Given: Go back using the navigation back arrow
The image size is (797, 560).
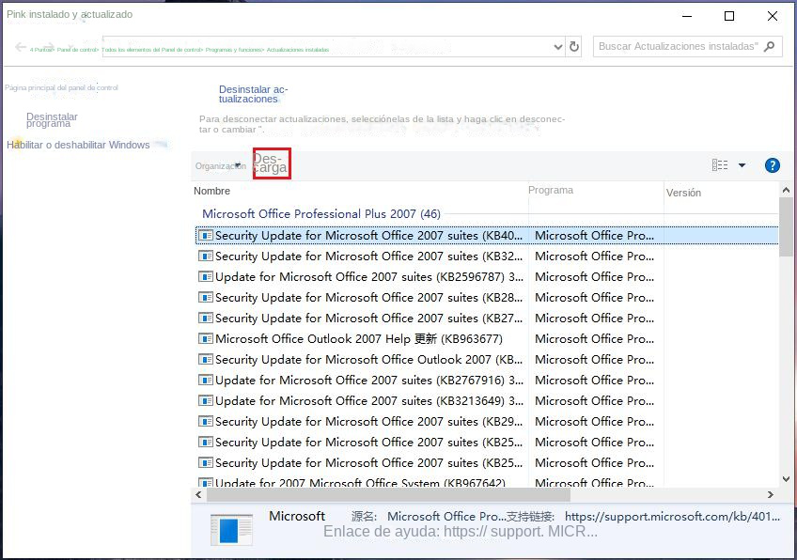Looking at the screenshot, I should [x=21, y=47].
